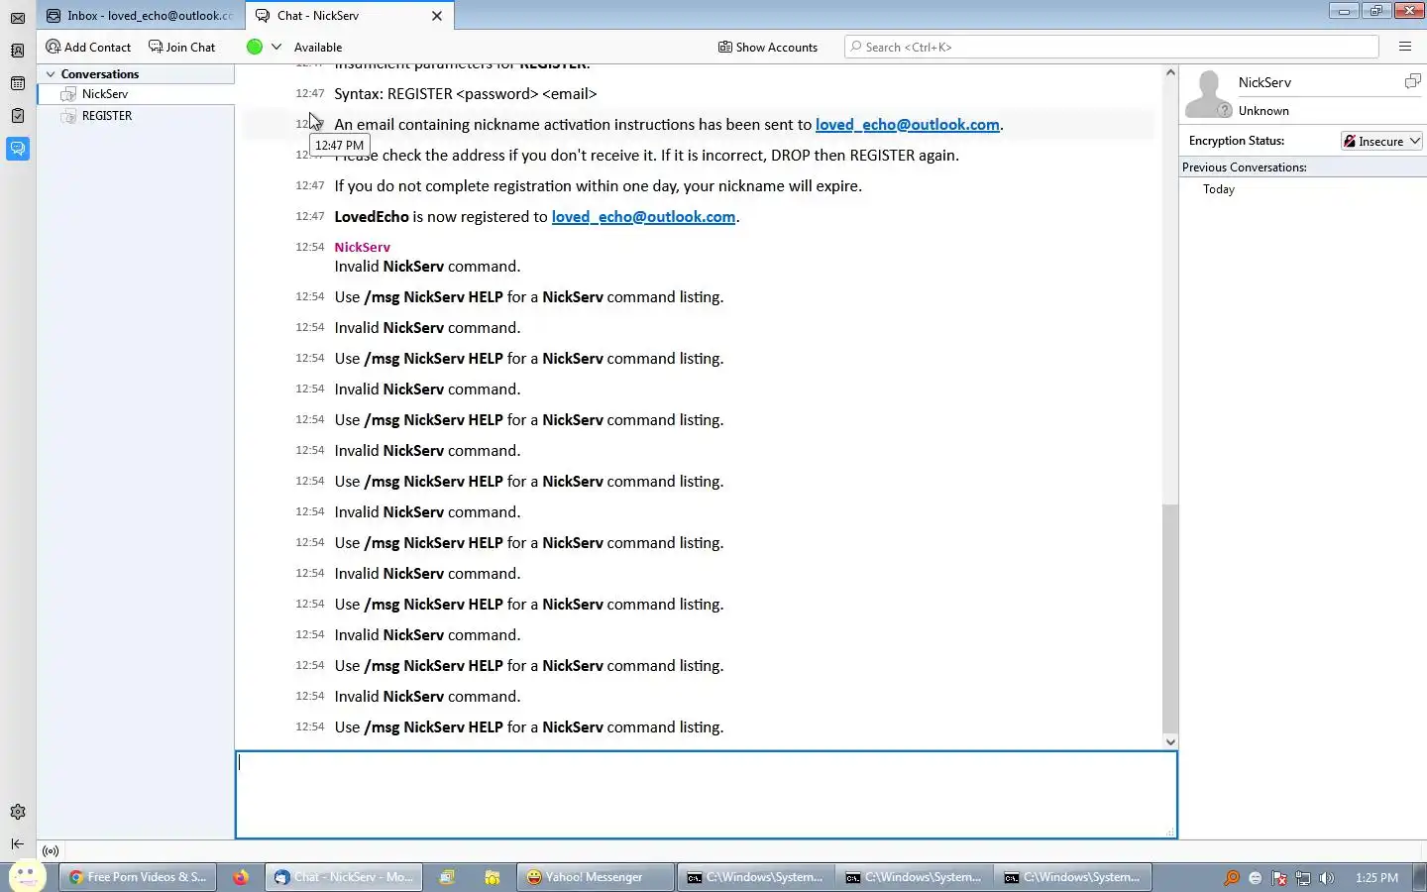Click the red X flag tray icon
1427x892 pixels.
pos(1279,878)
